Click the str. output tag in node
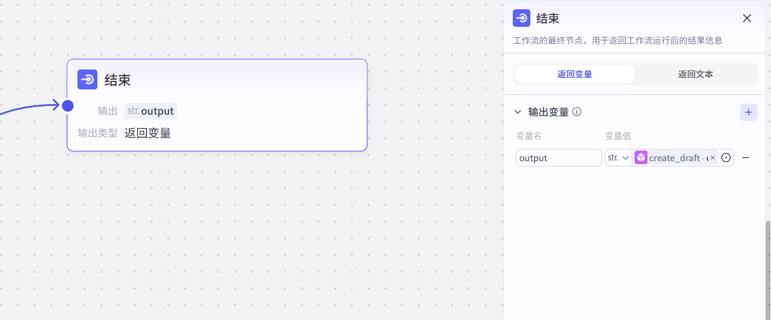771x320 pixels. pos(150,111)
